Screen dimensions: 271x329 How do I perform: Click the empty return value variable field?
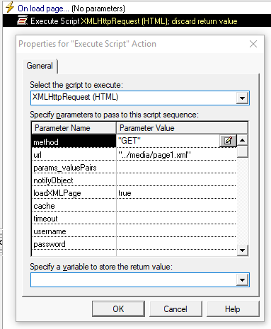pyautogui.click(x=134, y=280)
